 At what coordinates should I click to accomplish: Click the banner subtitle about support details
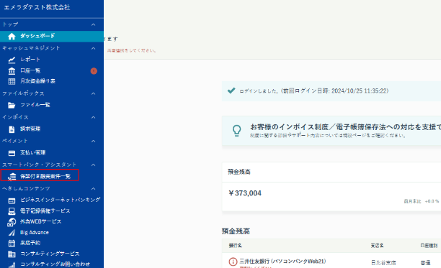(328, 136)
